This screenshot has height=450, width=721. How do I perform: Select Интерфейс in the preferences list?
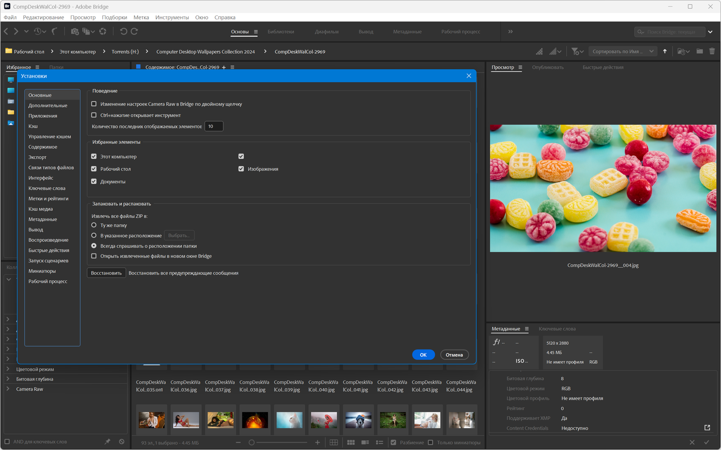pos(41,178)
